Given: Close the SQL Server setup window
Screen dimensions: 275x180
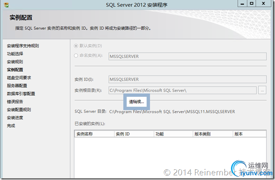Looking at the screenshot, I should point(263,3).
